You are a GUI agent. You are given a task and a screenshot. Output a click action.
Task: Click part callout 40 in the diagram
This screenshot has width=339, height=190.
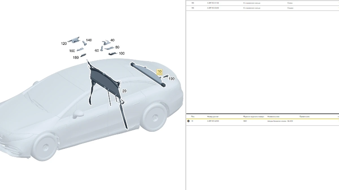pos(112,40)
